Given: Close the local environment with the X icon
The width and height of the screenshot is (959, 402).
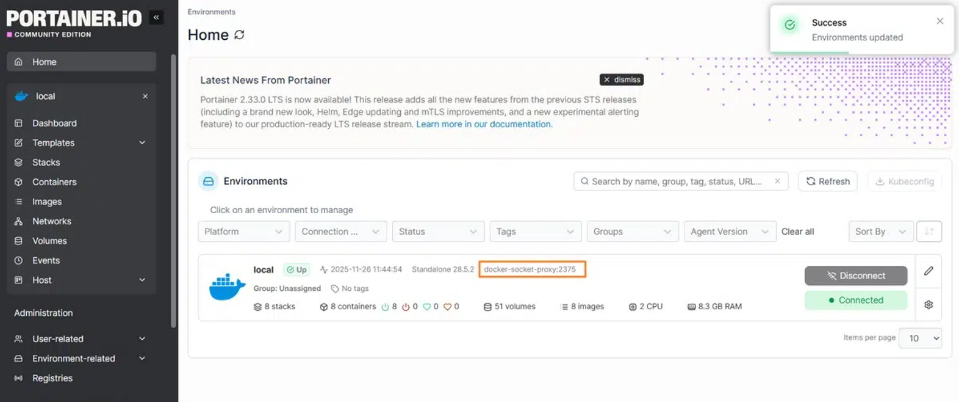Looking at the screenshot, I should (x=145, y=96).
